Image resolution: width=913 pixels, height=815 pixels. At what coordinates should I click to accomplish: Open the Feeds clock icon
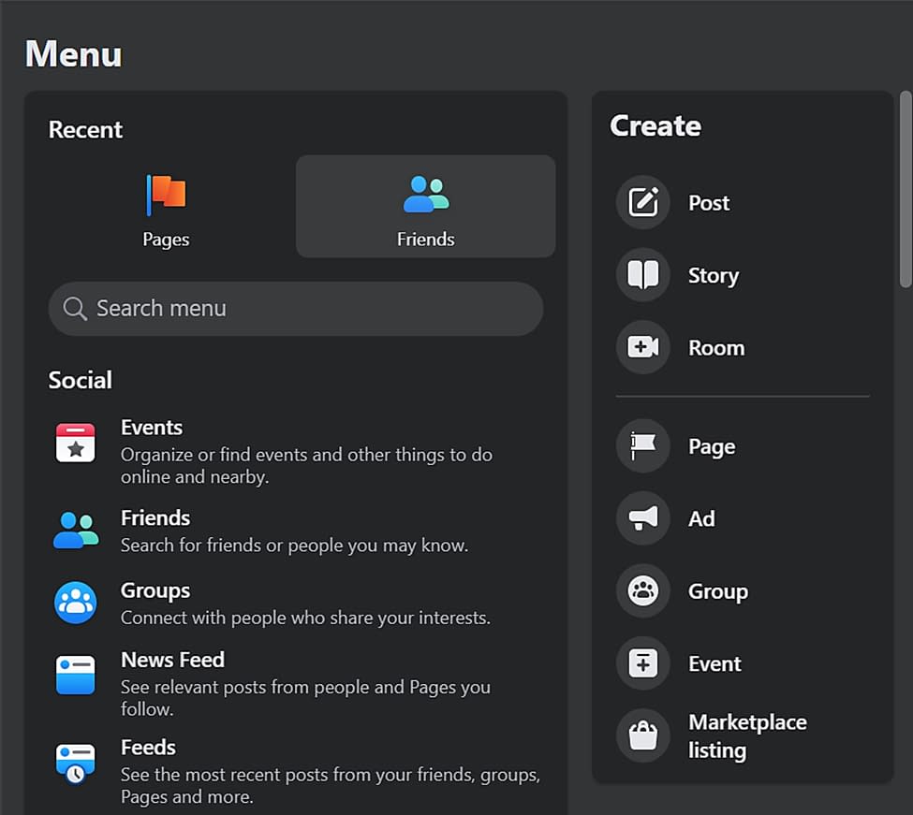[x=76, y=762]
